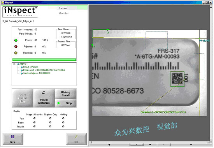Select Nothing for Reject display
The width and height of the screenshot is (214, 148).
coord(63,122)
